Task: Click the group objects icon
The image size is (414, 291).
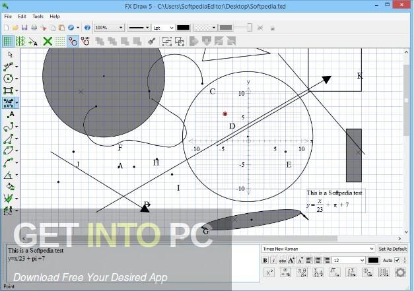Action: (x=166, y=41)
